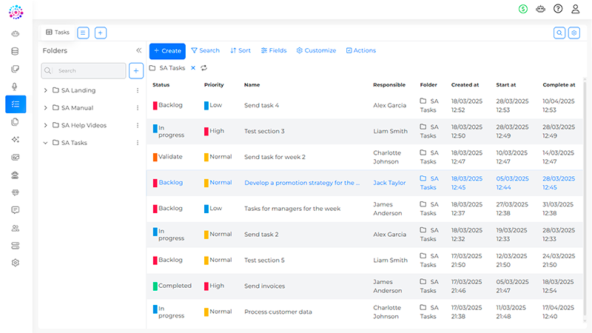Click the Create button
Image resolution: width=592 pixels, height=333 pixels.
[x=167, y=51]
